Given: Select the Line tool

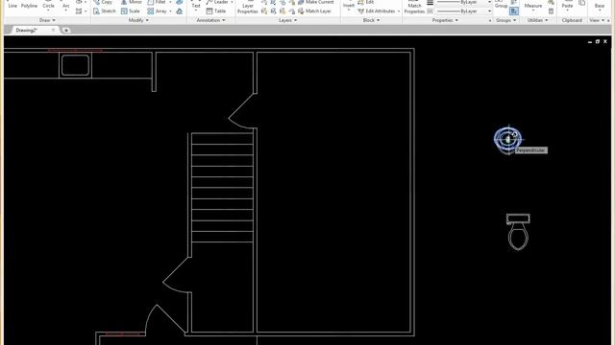Looking at the screenshot, I should [12, 5].
